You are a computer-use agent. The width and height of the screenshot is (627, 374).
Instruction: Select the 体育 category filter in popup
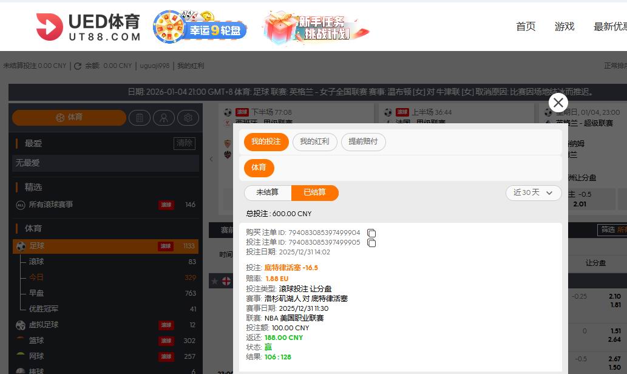259,168
